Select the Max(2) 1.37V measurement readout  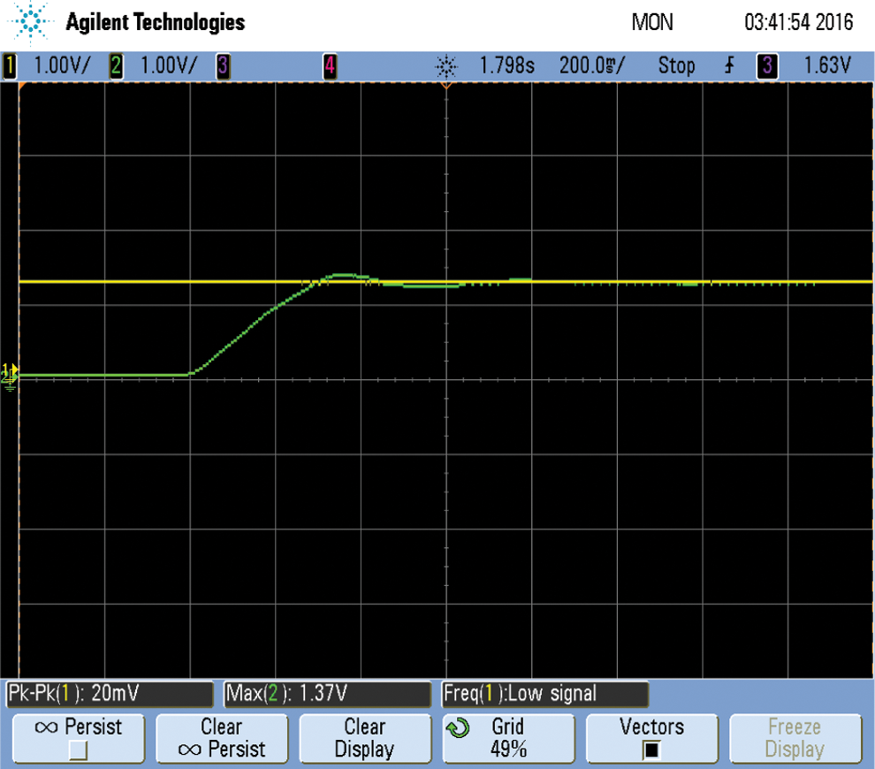coord(326,694)
